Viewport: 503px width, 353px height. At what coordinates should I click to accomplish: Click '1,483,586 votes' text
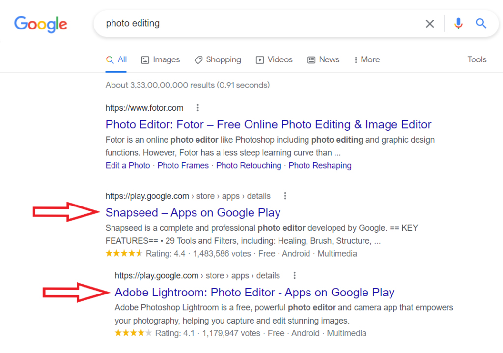222,254
